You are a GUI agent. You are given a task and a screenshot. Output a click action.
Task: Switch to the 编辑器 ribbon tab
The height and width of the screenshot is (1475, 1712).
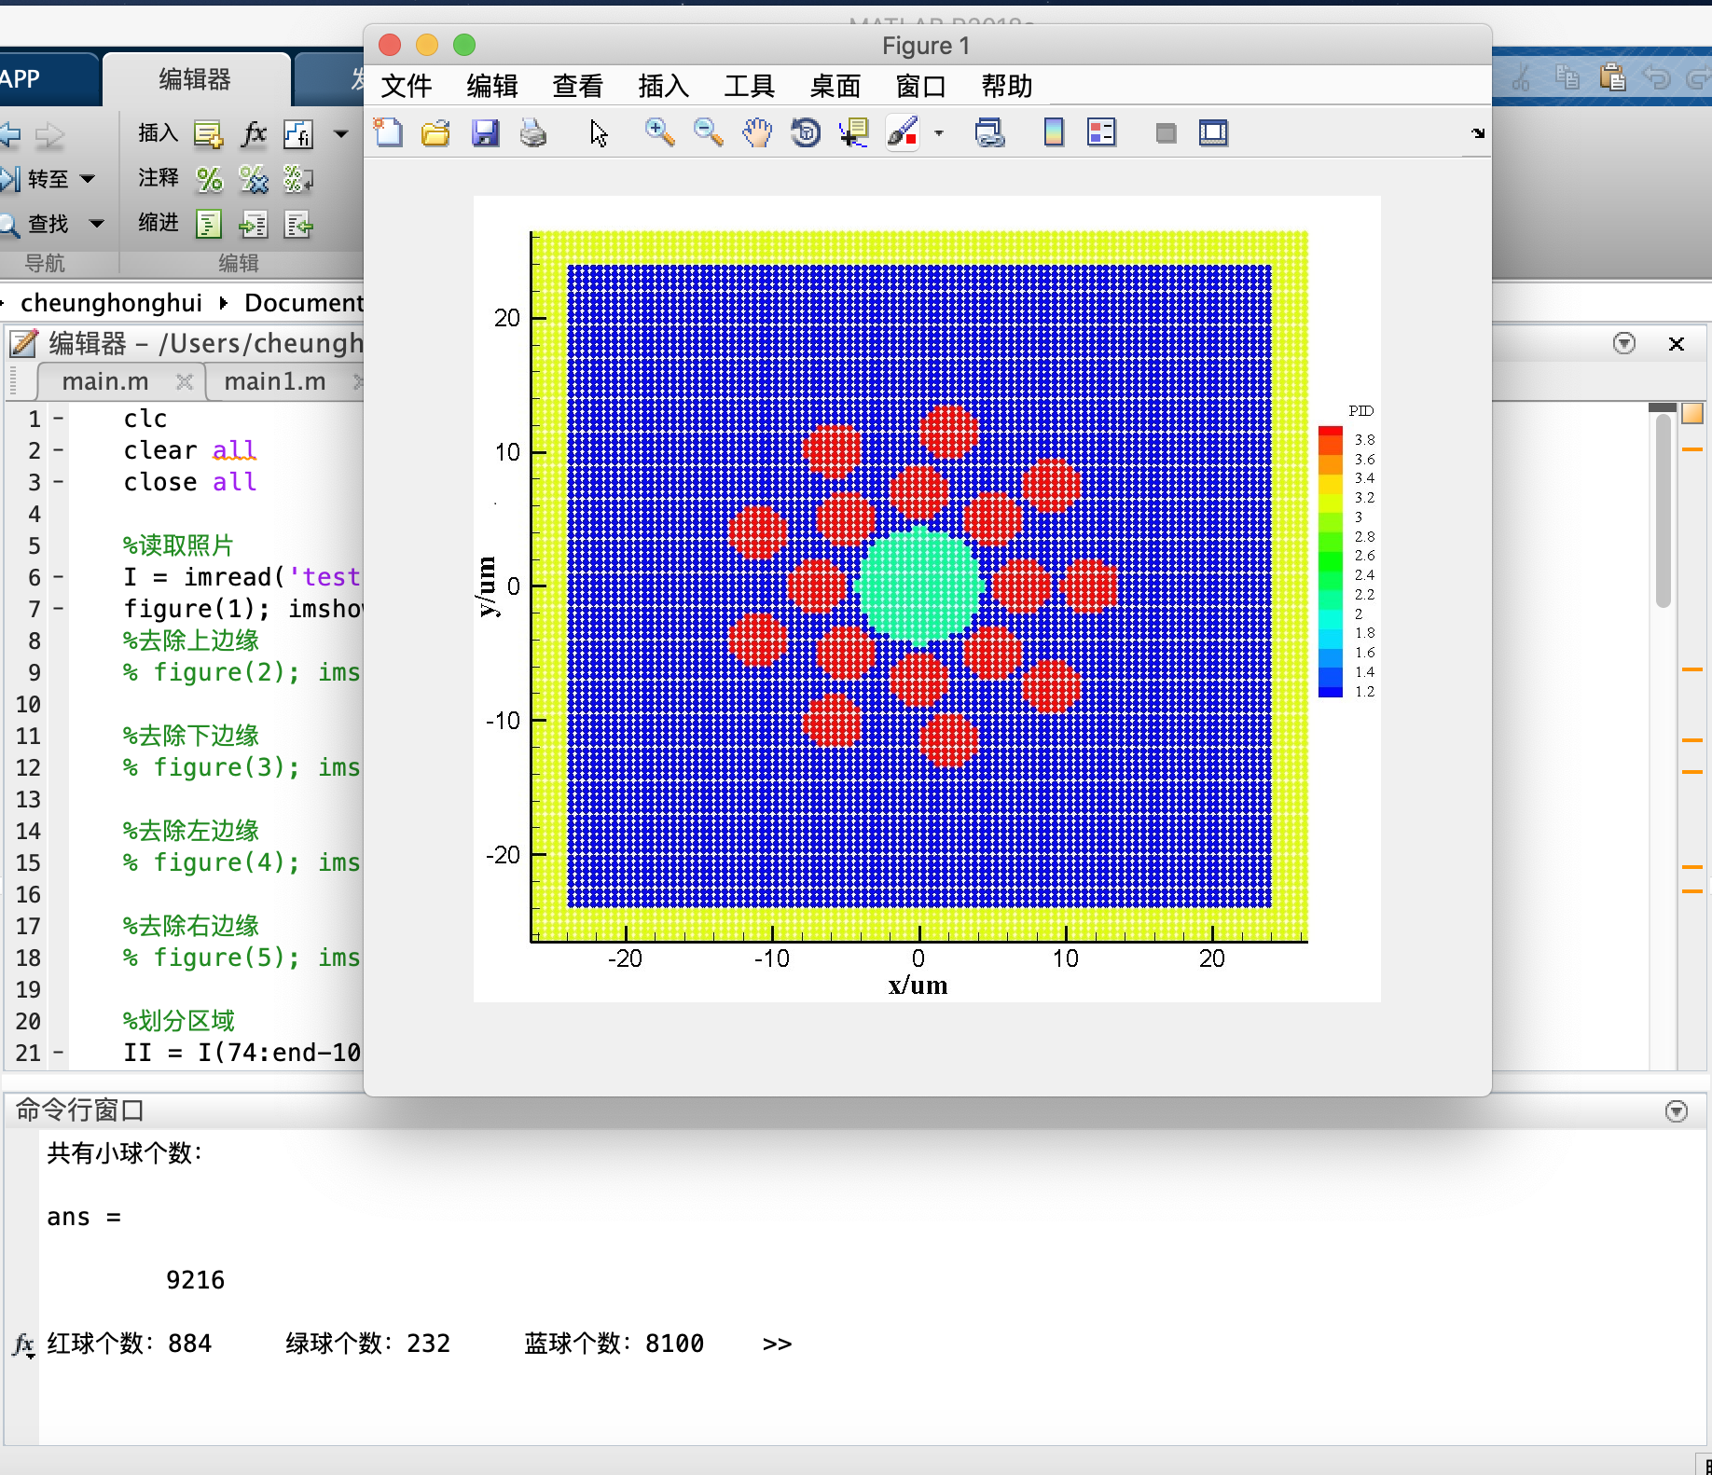coord(196,80)
